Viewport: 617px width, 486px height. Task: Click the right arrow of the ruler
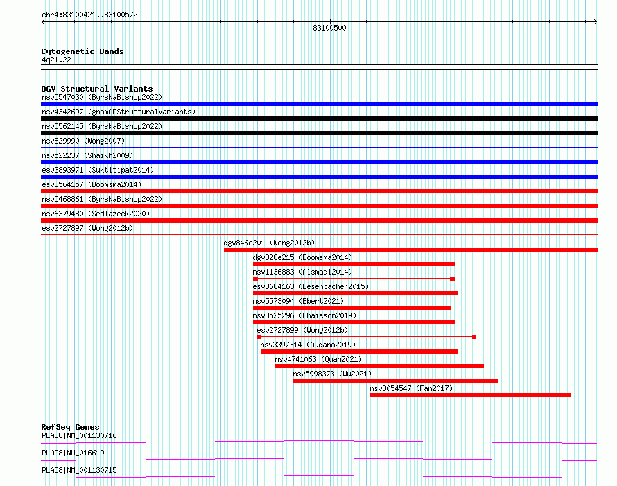[595, 22]
